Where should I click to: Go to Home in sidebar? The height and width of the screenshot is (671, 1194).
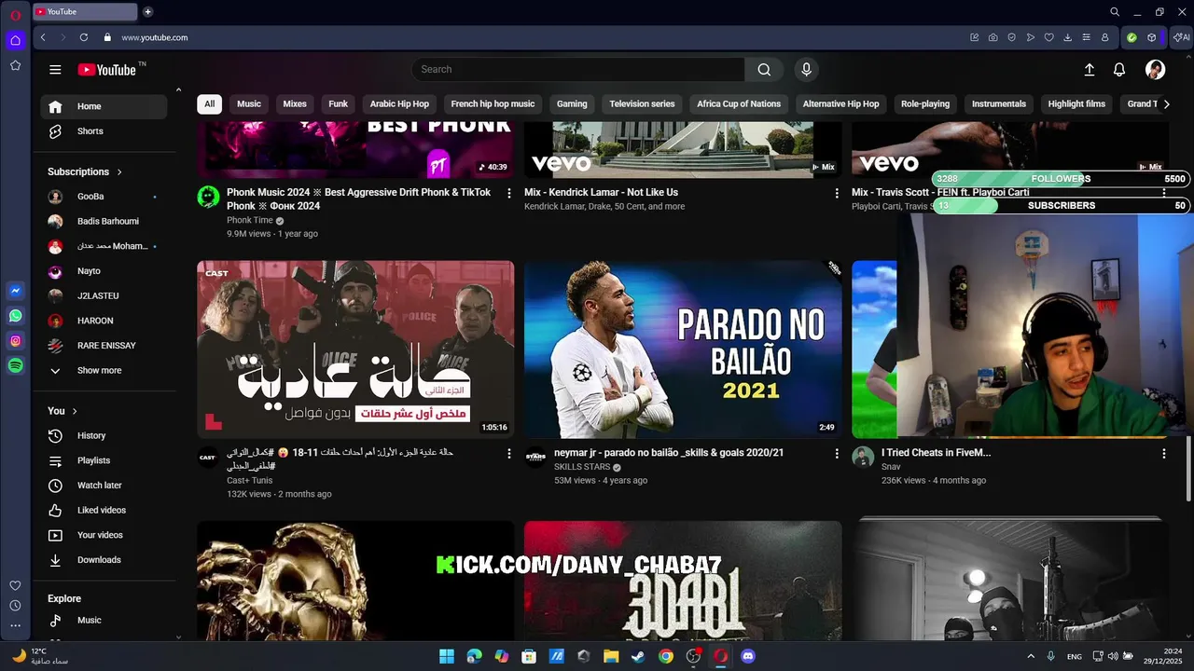point(104,106)
